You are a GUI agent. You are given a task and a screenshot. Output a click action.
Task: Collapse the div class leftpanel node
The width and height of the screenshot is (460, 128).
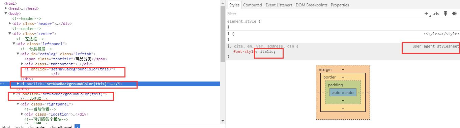14,44
